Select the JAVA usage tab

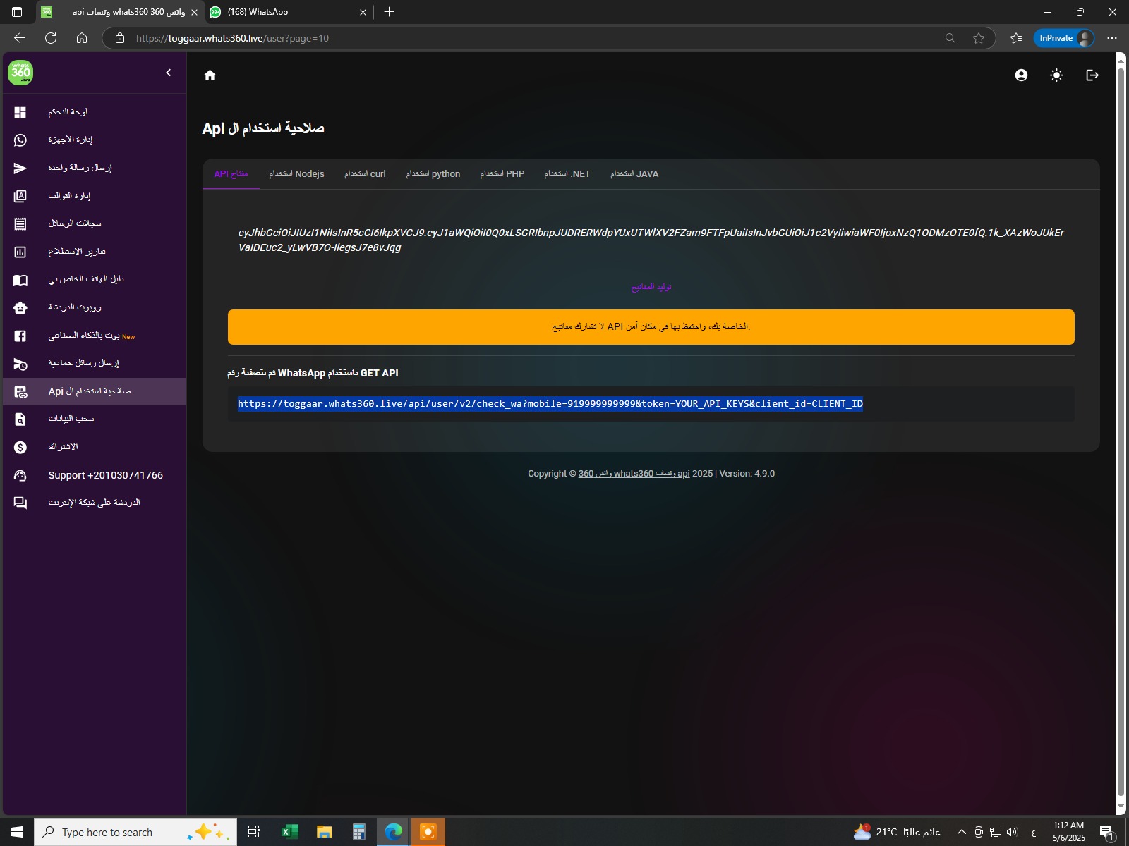[x=634, y=174]
